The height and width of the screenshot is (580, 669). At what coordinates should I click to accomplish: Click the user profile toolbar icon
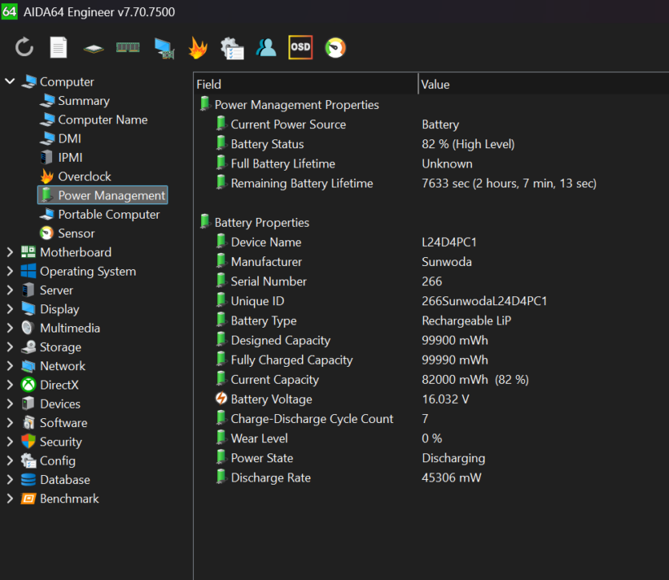[266, 47]
